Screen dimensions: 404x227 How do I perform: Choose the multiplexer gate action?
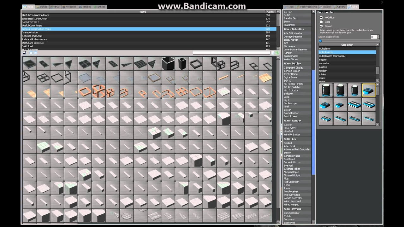[x=347, y=49]
